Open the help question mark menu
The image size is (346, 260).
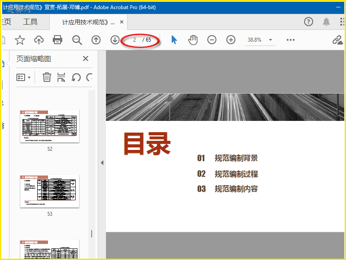click(x=308, y=22)
